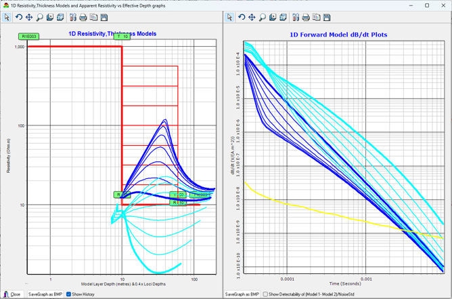
Task: Select the pan tool in left toolbar
Action: tap(29, 18)
